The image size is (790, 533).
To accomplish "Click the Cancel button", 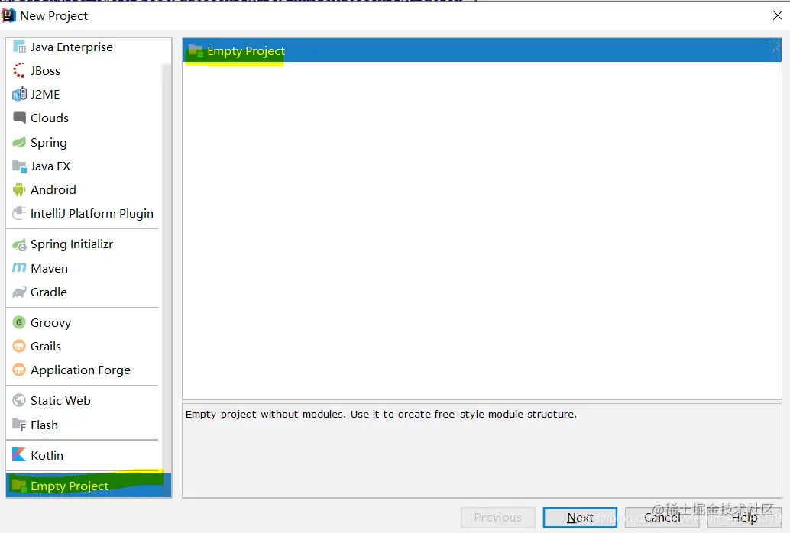I will pos(662,518).
